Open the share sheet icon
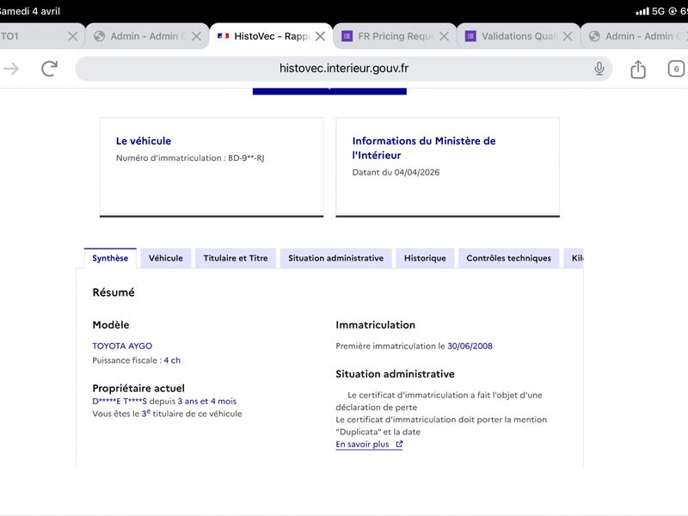 [x=638, y=70]
